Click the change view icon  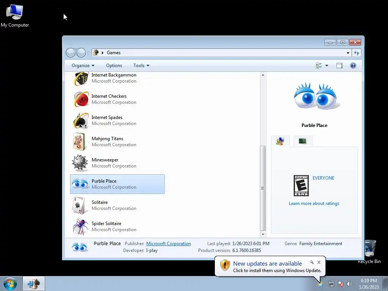point(319,65)
